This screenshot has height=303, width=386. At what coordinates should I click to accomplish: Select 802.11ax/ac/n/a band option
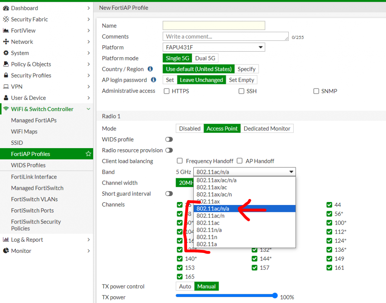[244, 180]
